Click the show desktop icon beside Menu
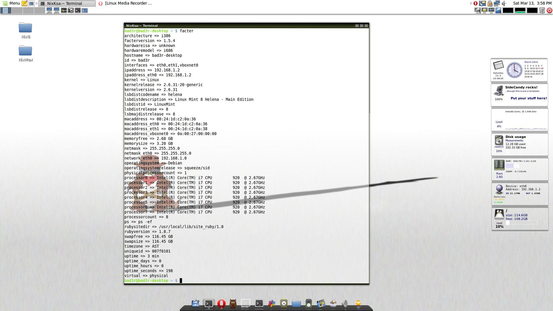Screen dimensions: 553x311 tap(31, 3)
